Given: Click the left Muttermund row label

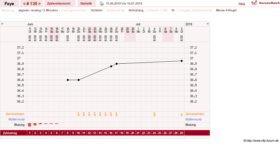Looking at the screenshot, I should tap(17, 119).
